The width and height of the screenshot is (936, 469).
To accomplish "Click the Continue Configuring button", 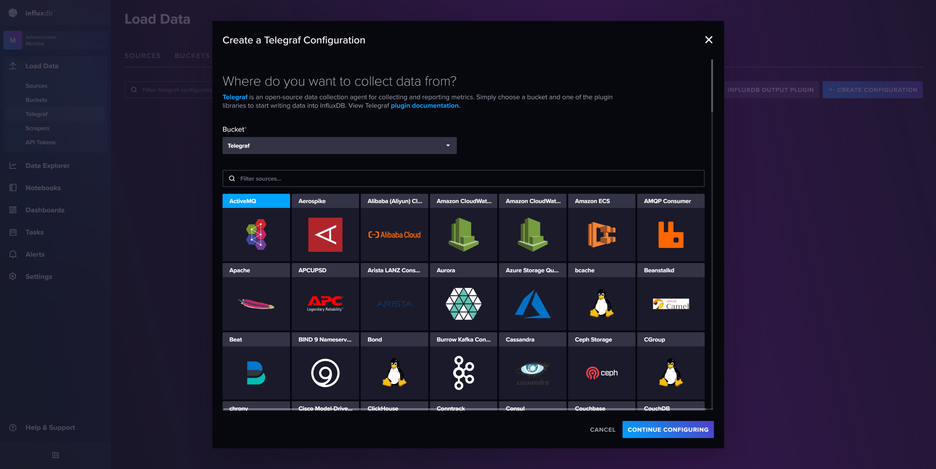I will click(x=668, y=430).
